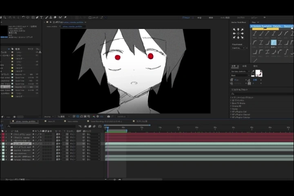This screenshot has width=294, height=196.
Task: Open composition mini-flowchart in timeline
Action: (80, 127)
